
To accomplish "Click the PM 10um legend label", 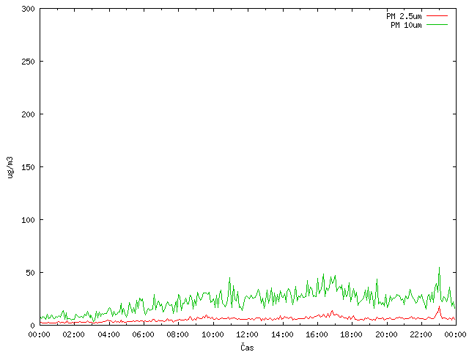I will tap(406, 25).
